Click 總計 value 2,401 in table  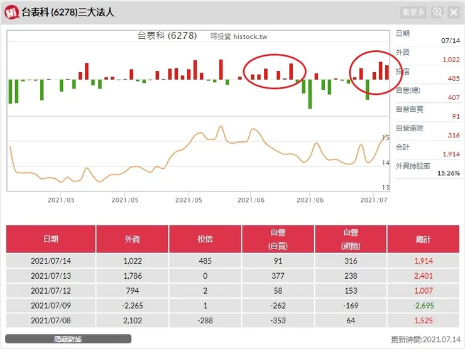click(424, 276)
